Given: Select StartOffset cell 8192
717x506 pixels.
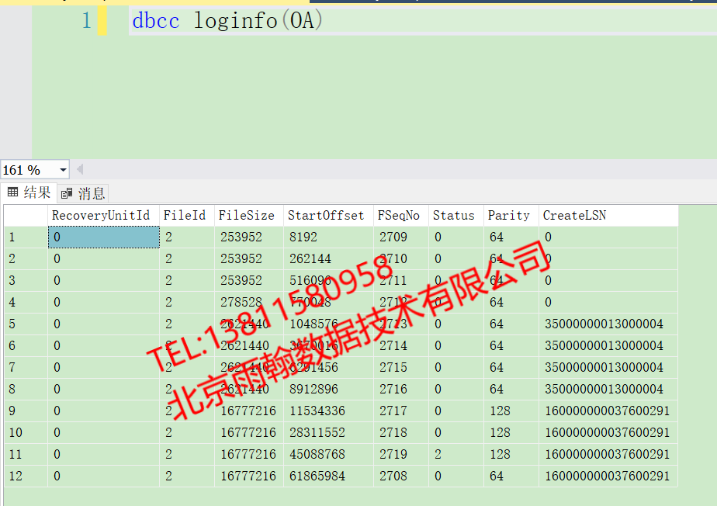Looking at the screenshot, I should [328, 237].
